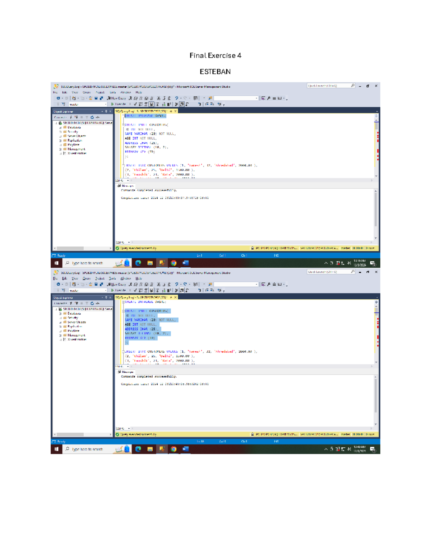The width and height of the screenshot is (431, 558).
Task: Click File Explorer icon in second screenshot's taskbar
Action: (x=150, y=449)
